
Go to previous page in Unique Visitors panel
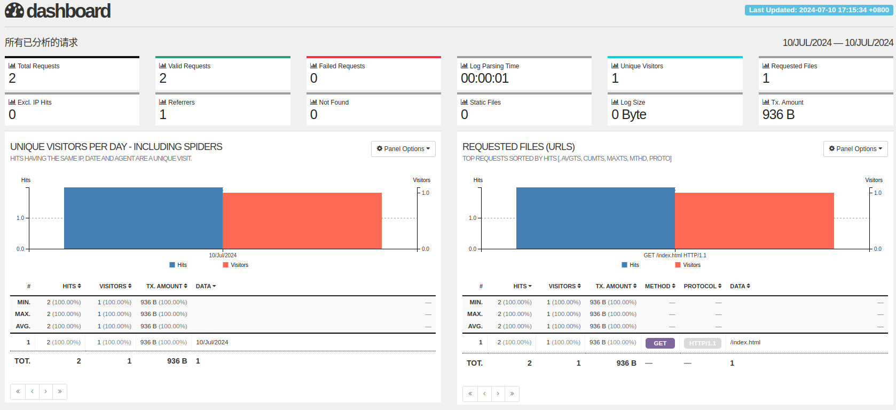[32, 391]
